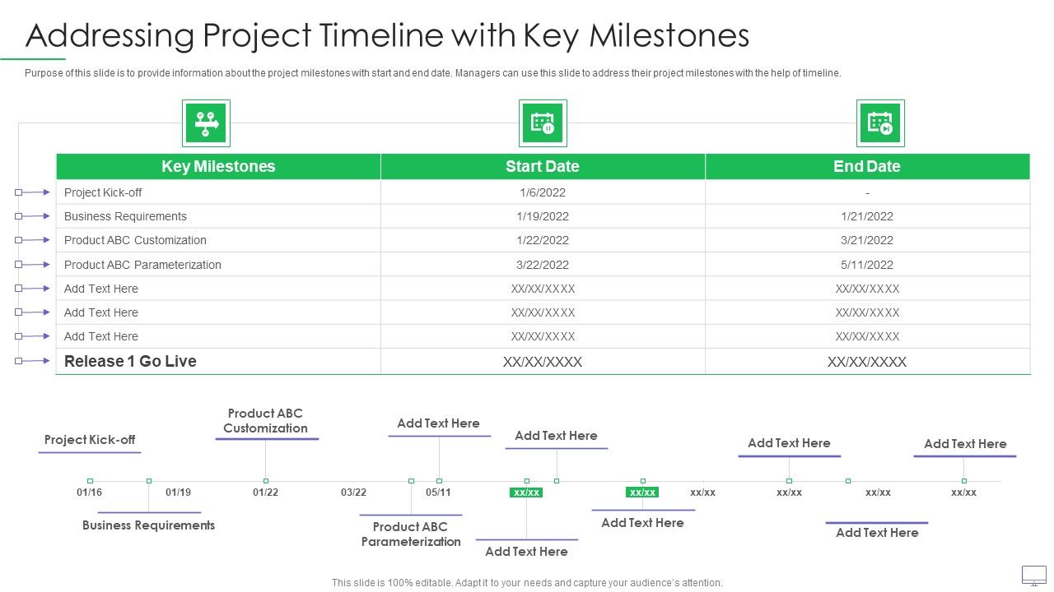1054x592 pixels.
Task: Click the 05/11 timeline date
Action: coord(438,493)
